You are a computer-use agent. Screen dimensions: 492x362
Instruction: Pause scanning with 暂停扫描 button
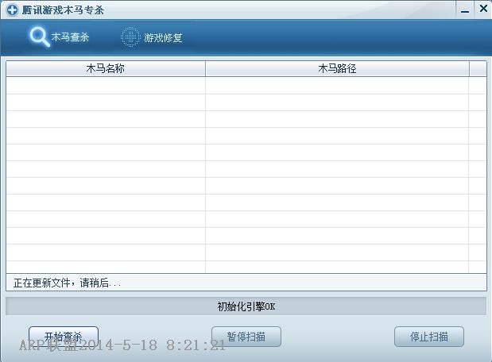246,337
